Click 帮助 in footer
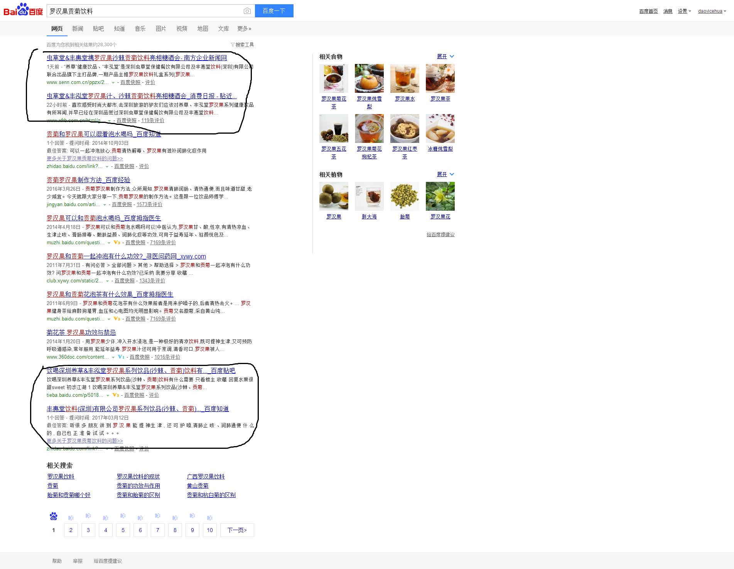 [x=57, y=561]
